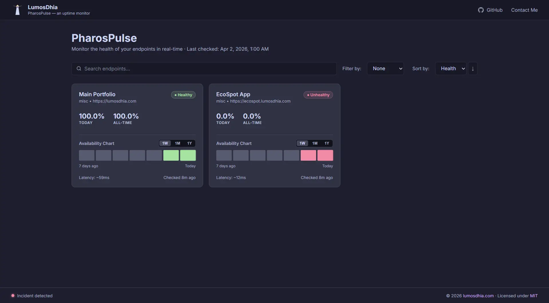Open the Sort by Health dropdown
The width and height of the screenshot is (549, 303).
click(x=451, y=69)
